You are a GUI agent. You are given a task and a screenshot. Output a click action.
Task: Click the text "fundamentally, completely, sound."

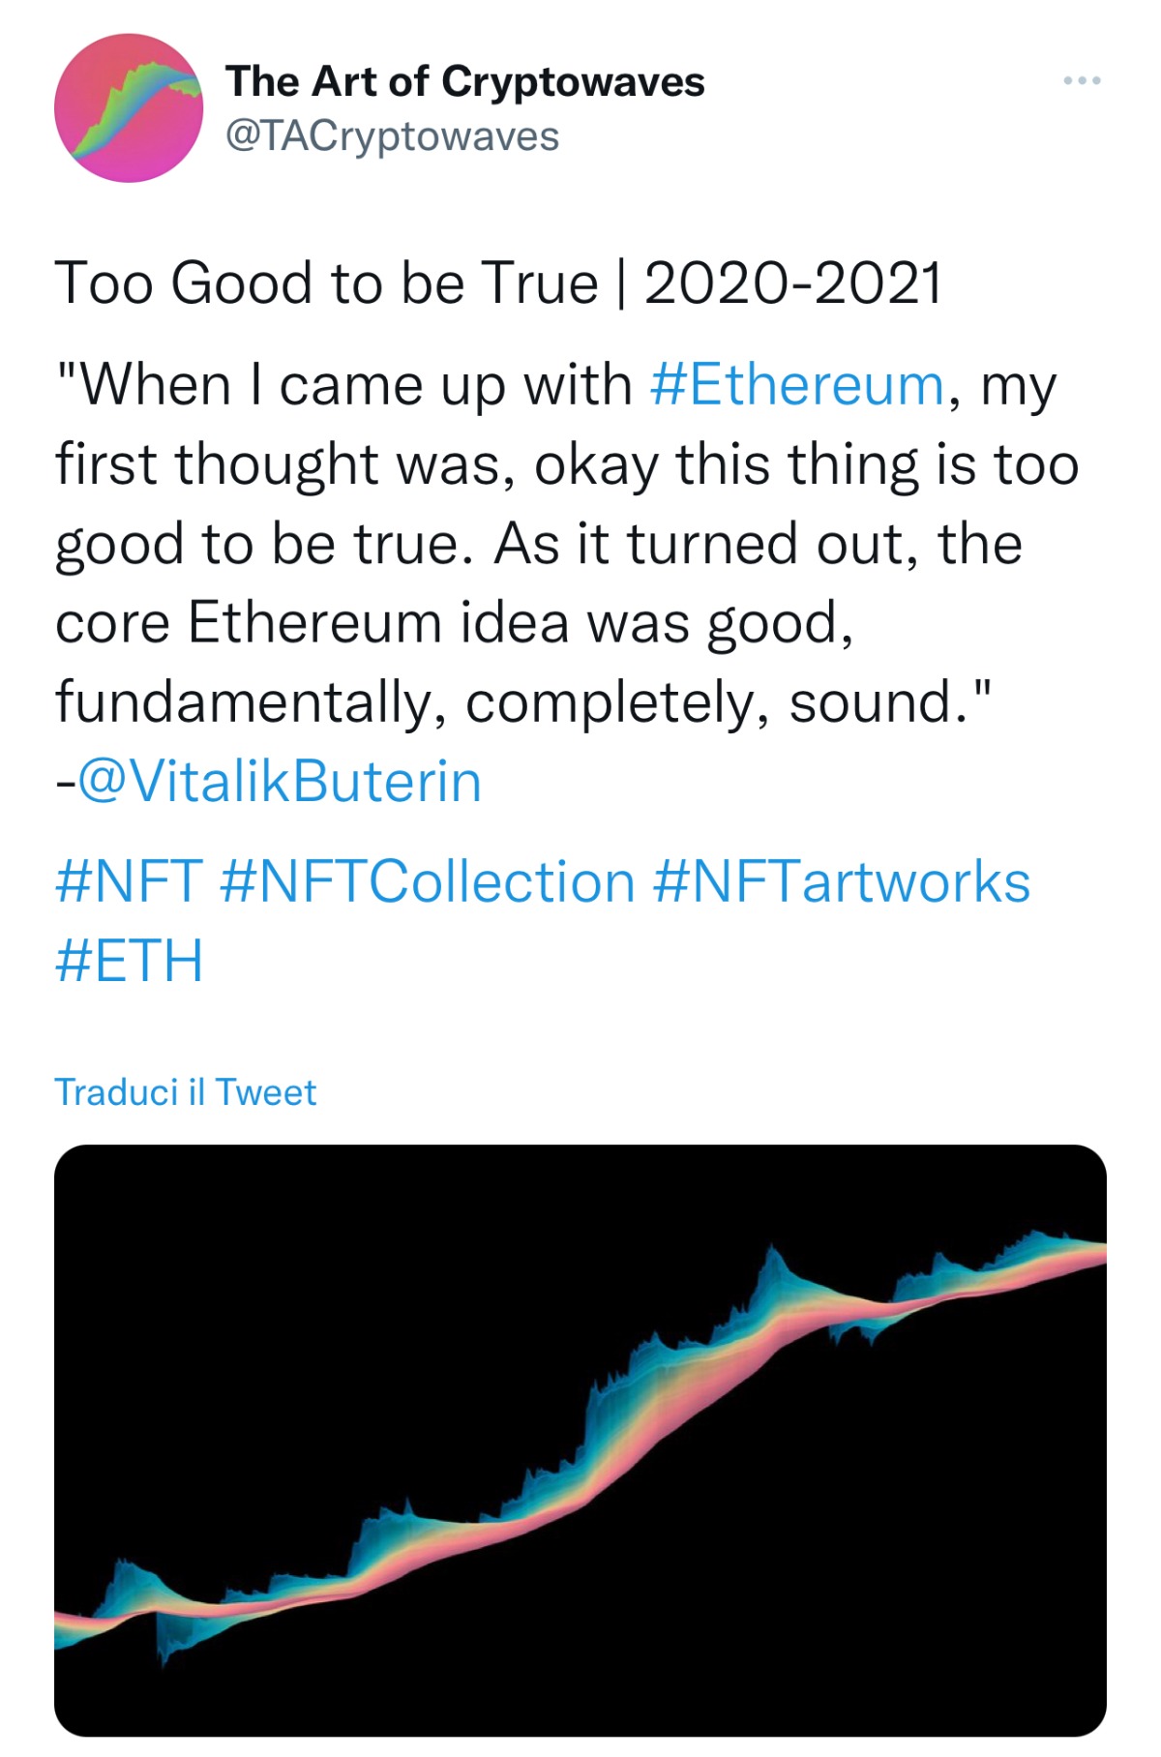point(522,702)
